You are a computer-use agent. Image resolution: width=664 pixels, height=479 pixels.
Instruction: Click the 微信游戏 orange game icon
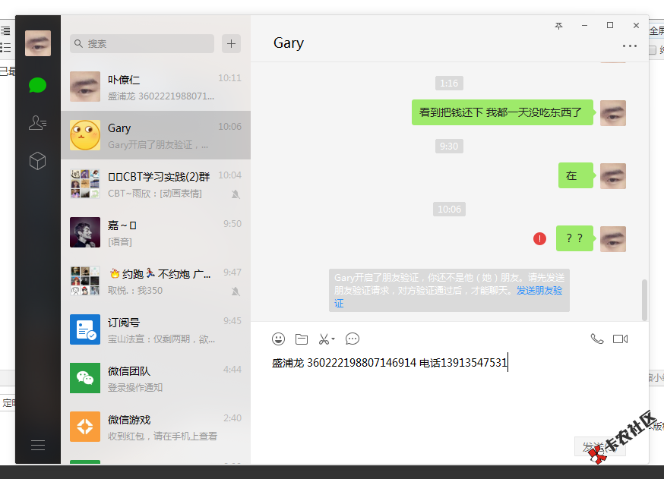coord(85,427)
